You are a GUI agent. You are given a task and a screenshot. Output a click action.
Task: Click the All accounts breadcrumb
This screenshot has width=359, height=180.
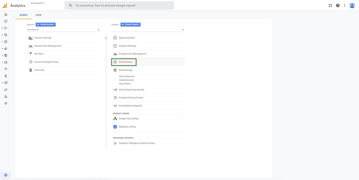tap(38, 3)
